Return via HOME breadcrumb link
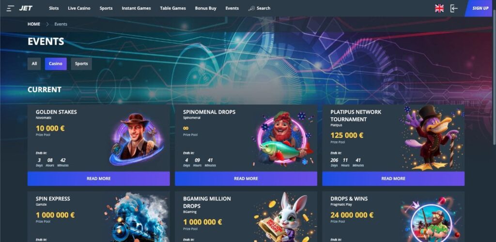Image resolution: width=496 pixels, height=242 pixels. coord(34,24)
